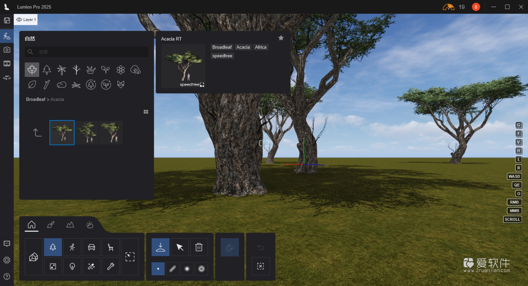Open Photo mode from the left sidebar
The image size is (528, 286).
[x=7, y=50]
